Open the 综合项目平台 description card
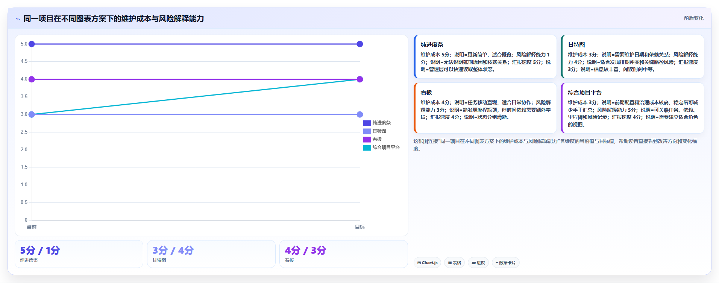719x283 pixels. click(x=632, y=108)
